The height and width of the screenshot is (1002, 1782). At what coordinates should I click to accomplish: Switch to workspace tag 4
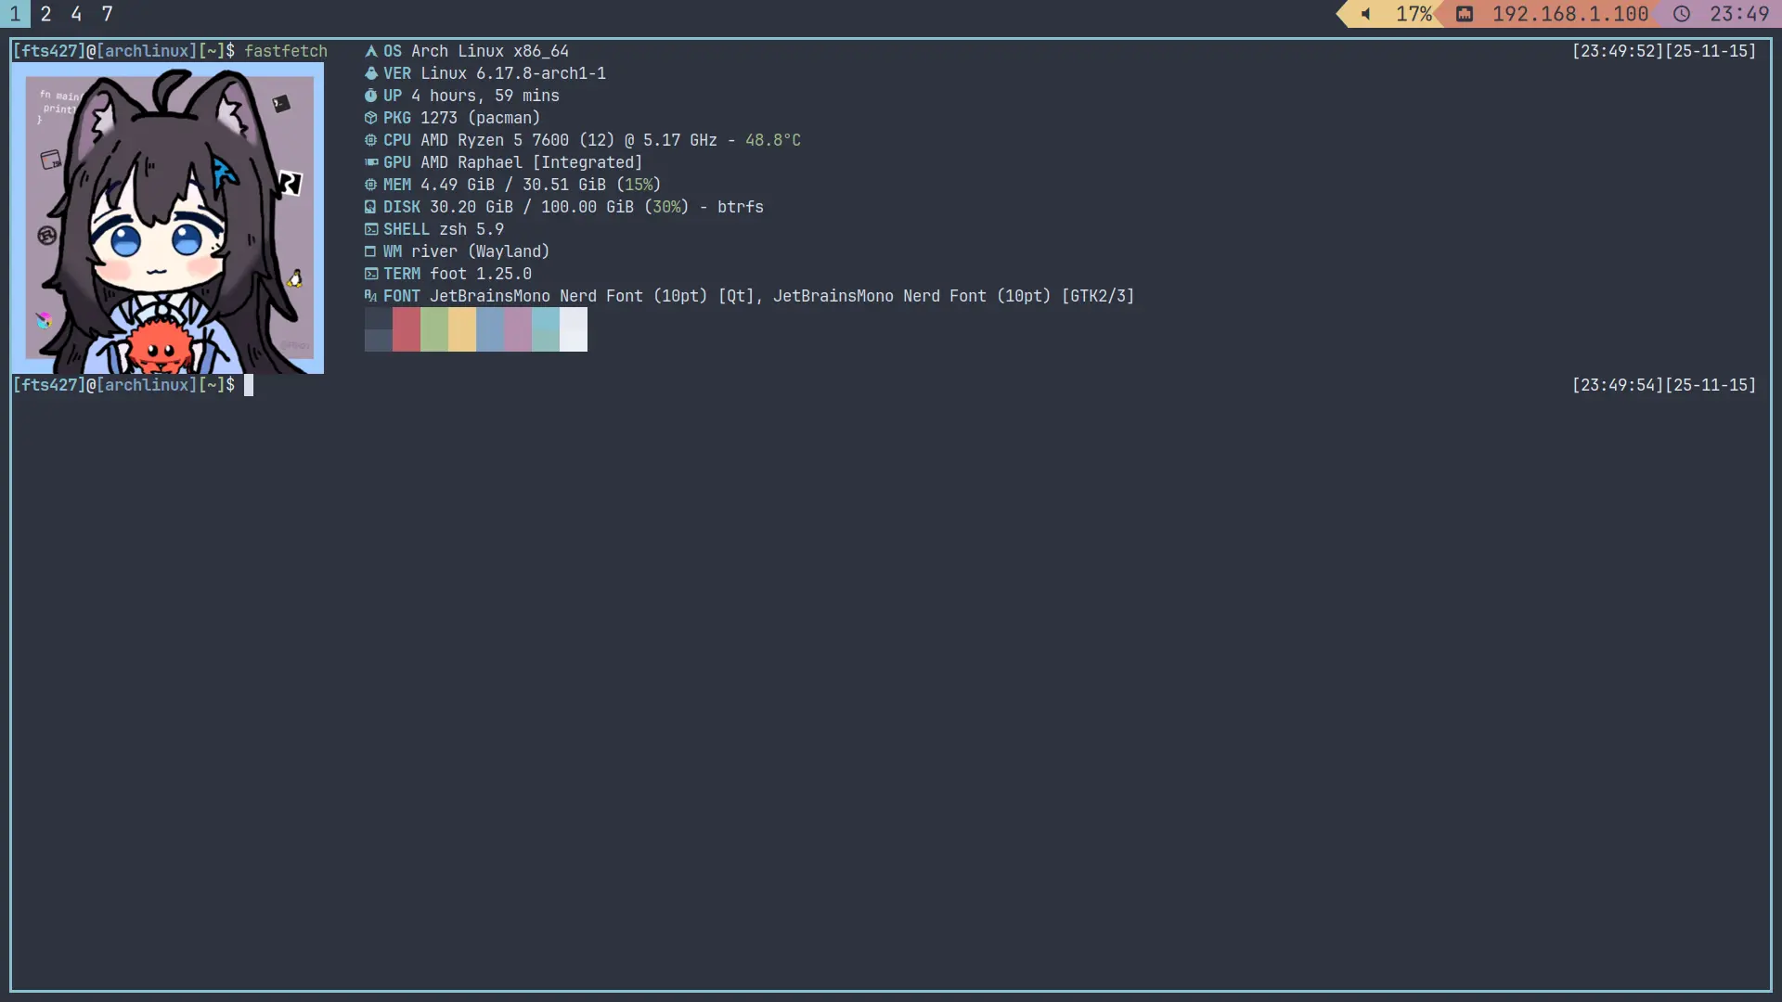point(76,14)
